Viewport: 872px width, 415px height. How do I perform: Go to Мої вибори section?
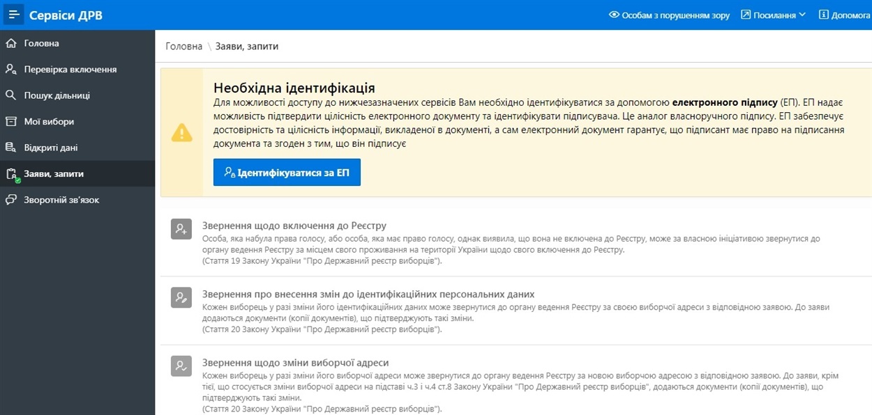(x=77, y=122)
